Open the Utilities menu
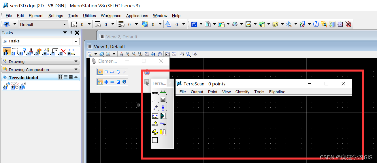Image resolution: width=377 pixels, height=163 pixels. pos(89,16)
